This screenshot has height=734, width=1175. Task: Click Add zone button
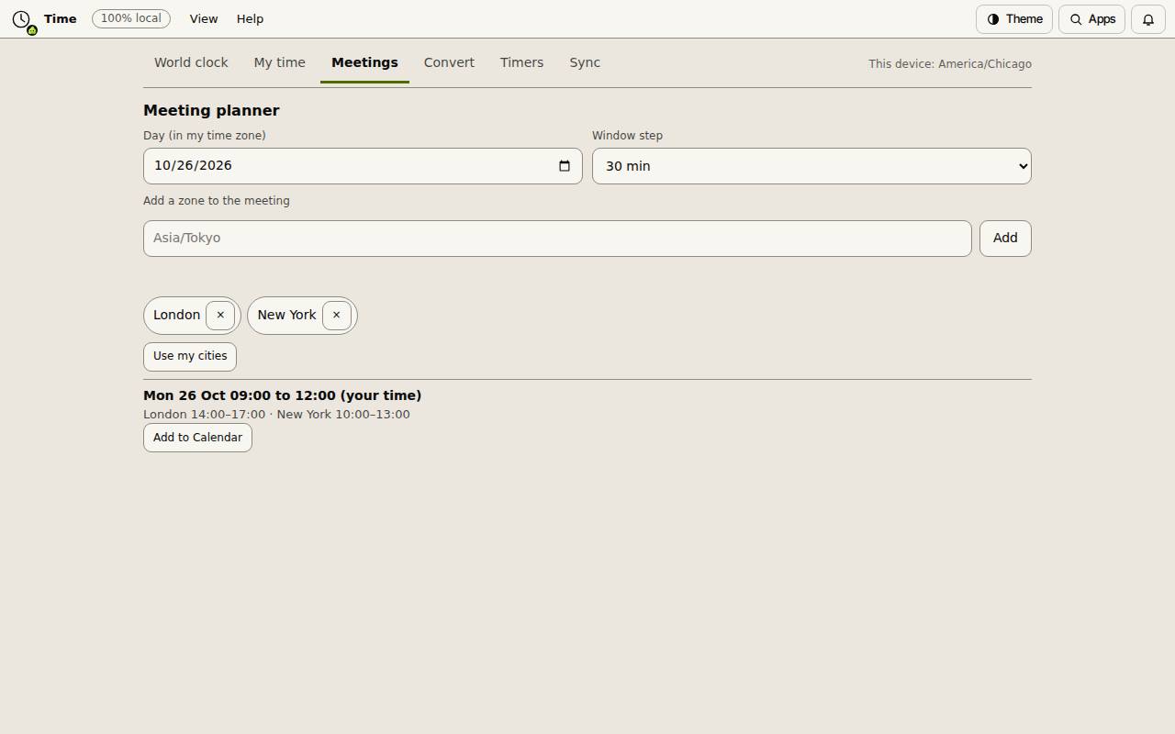(1005, 239)
